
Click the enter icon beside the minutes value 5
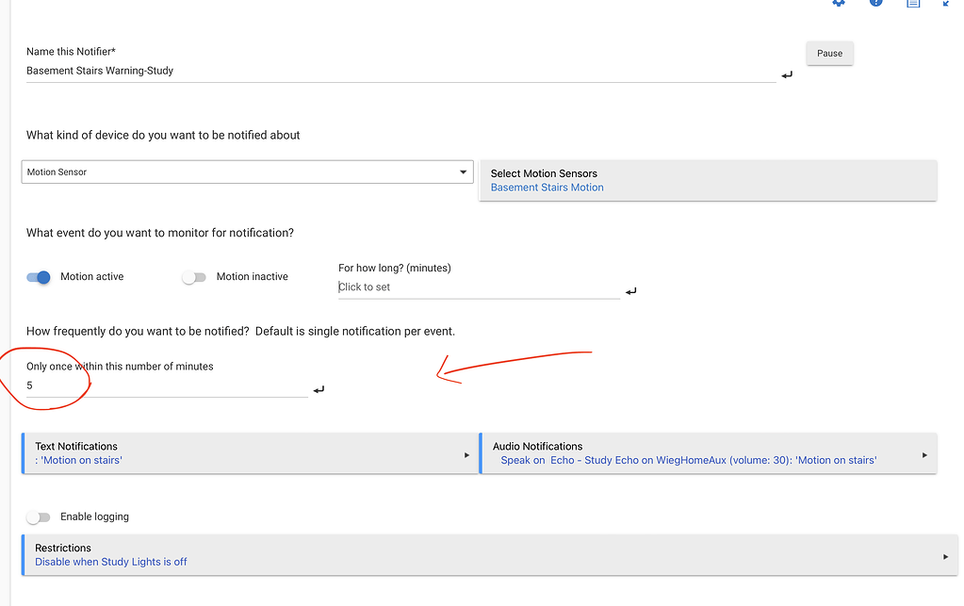click(319, 389)
